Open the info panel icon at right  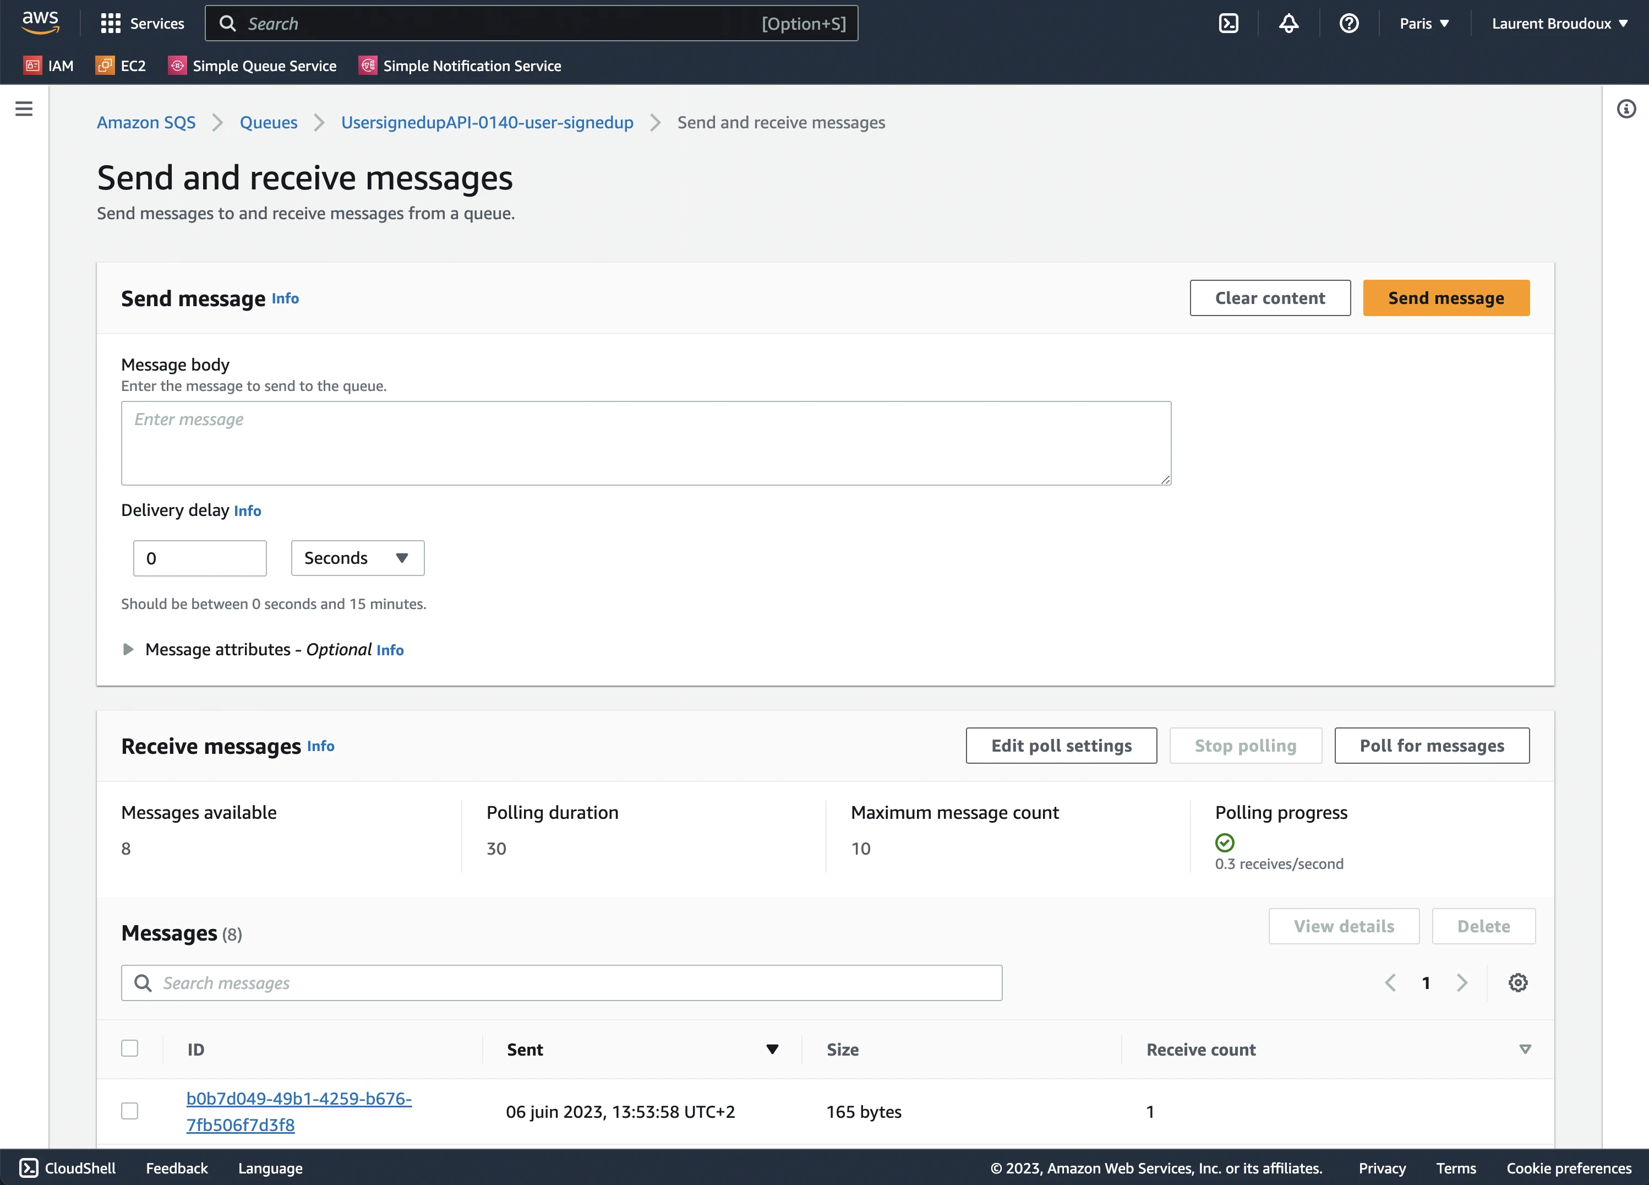(1626, 109)
